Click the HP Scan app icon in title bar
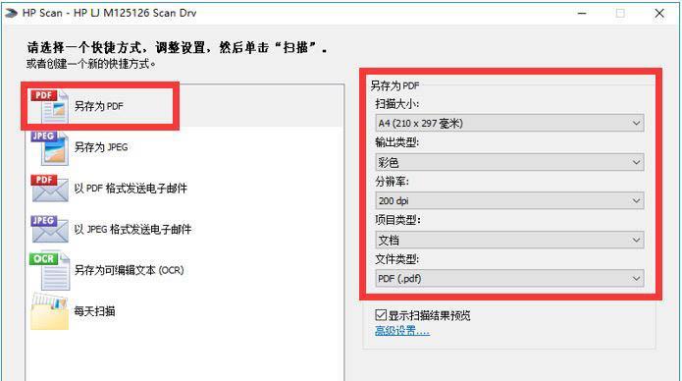The width and height of the screenshot is (682, 381). point(11,13)
